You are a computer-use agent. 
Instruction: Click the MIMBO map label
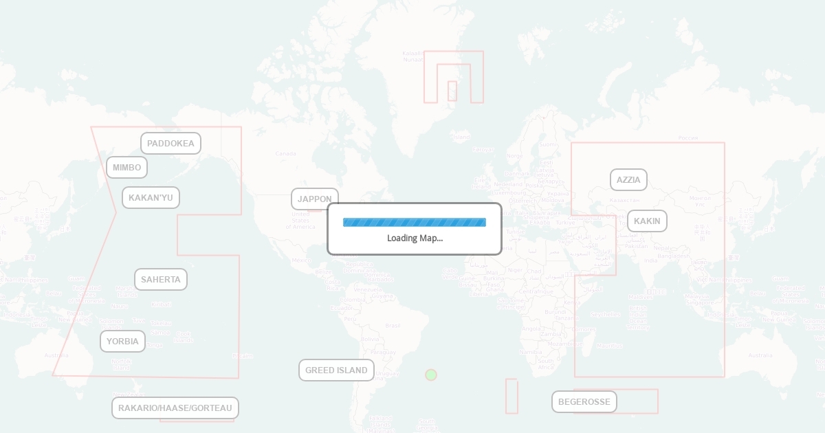(126, 167)
